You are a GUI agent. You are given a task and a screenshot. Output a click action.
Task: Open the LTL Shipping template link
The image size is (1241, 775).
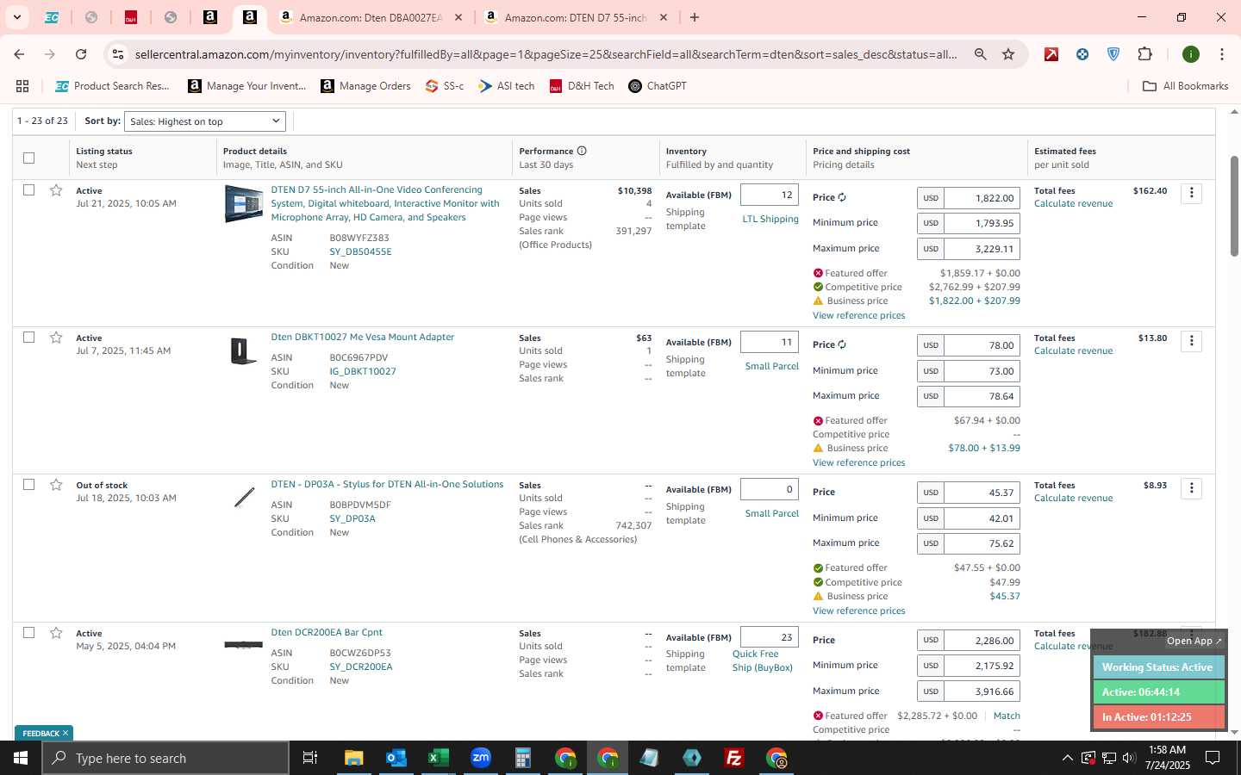pyautogui.click(x=770, y=219)
